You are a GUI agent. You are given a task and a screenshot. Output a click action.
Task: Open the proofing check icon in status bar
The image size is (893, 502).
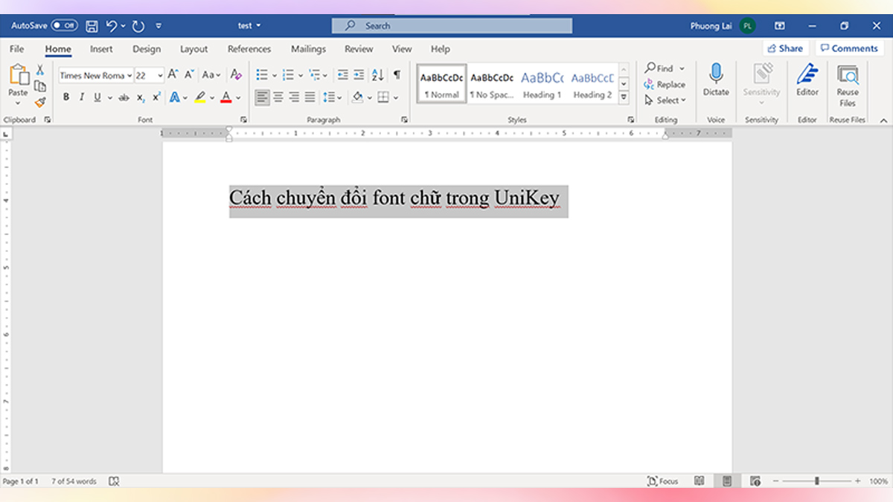point(114,481)
